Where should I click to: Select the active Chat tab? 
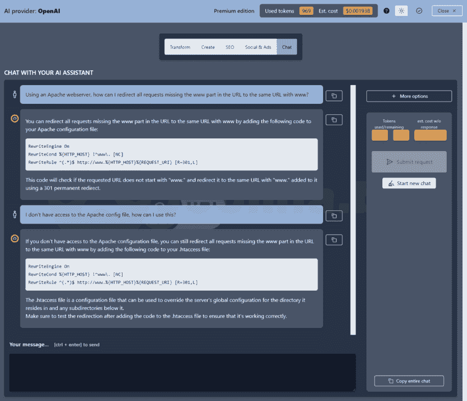pos(287,47)
